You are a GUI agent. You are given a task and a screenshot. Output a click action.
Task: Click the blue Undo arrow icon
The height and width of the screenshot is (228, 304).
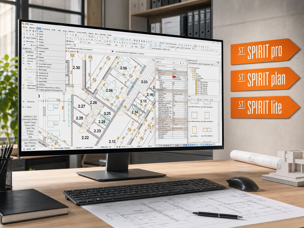24,45
